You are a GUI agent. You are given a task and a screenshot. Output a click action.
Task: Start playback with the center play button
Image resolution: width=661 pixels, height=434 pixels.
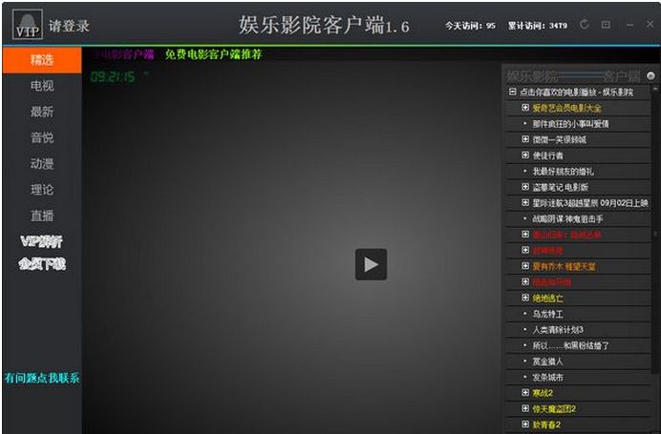click(x=371, y=264)
